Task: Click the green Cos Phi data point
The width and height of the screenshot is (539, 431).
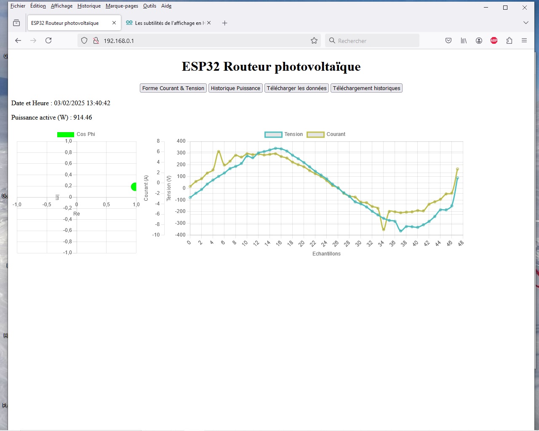Action: click(x=134, y=187)
